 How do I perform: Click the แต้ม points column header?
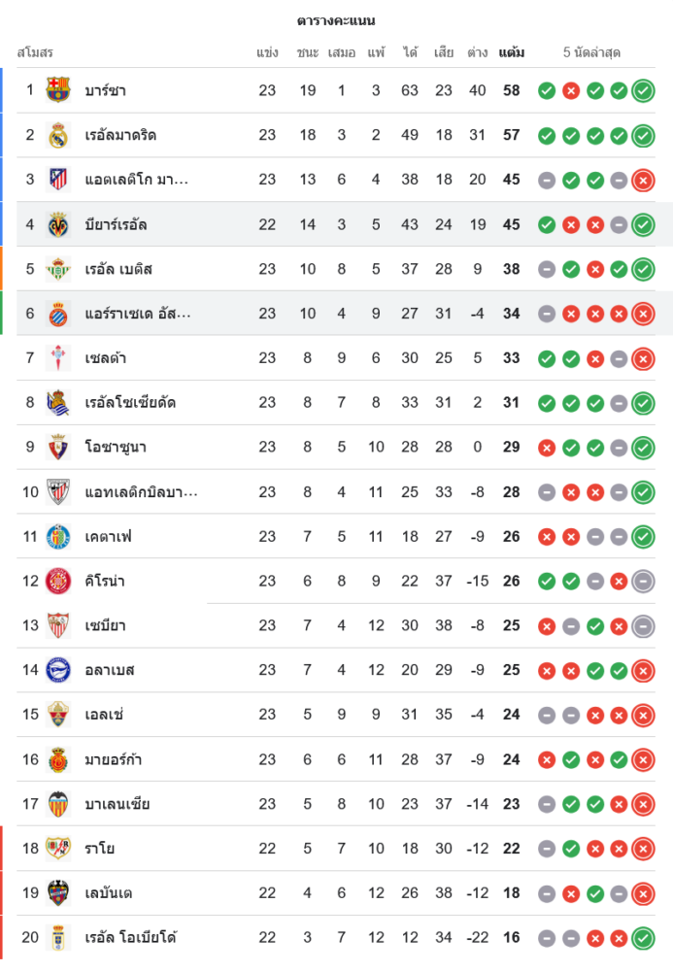(512, 52)
